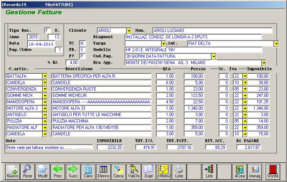Open Iva dropdown on RADIATORE PER ALFA row
Image resolution: width=287 pixels, height=182 pixels.
(x=245, y=128)
